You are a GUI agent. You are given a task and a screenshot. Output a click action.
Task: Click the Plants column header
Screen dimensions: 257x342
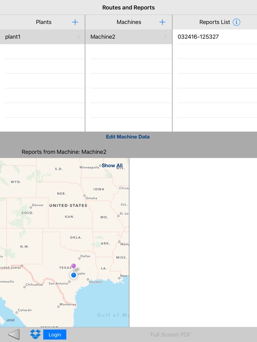coord(44,22)
